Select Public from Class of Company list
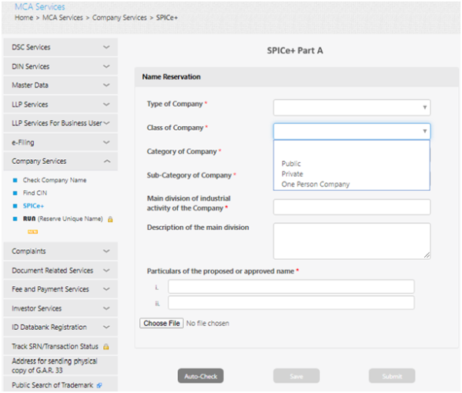Screen dimensions: 462x393 292,164
